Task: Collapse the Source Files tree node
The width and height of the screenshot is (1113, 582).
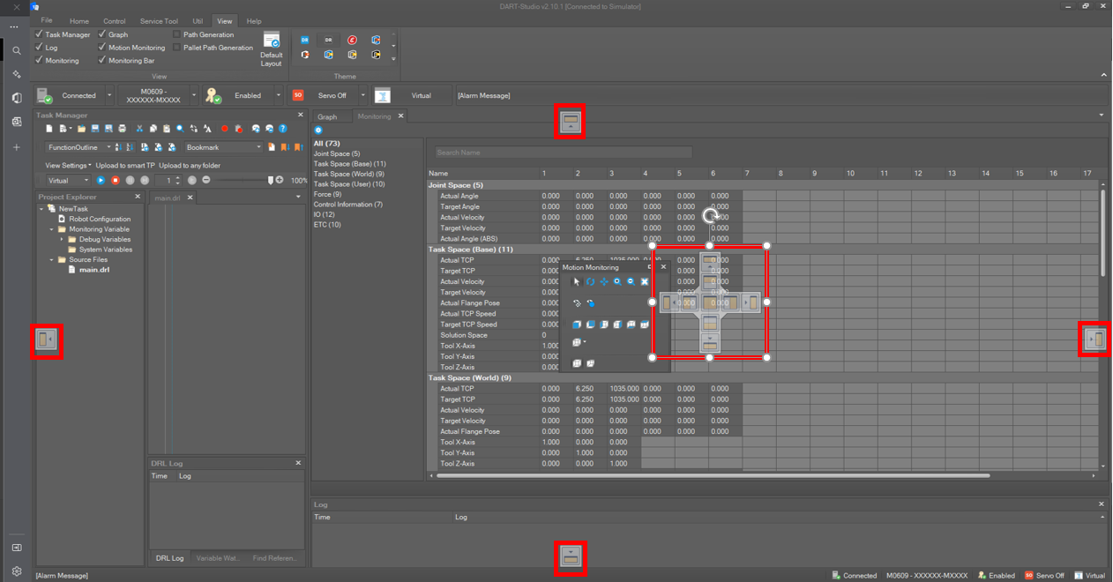Action: [51, 260]
